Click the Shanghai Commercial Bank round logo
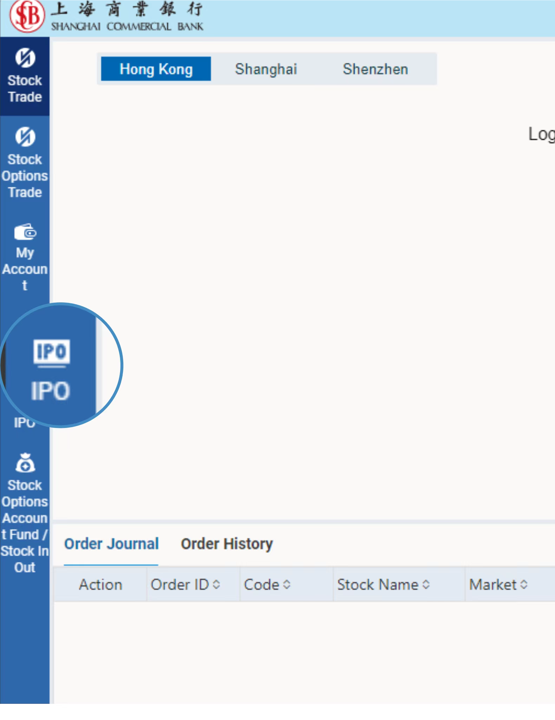This screenshot has height=720, width=555. (x=27, y=16)
